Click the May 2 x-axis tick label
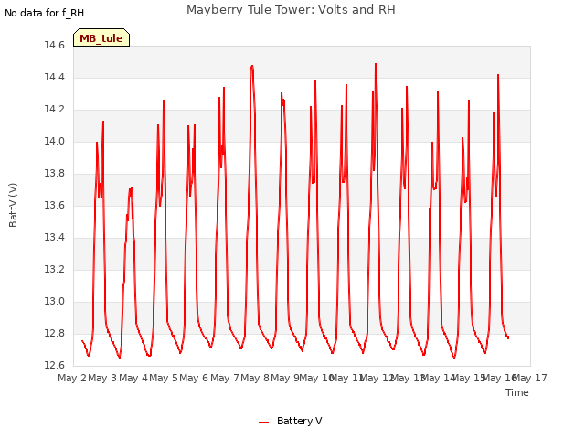Viewport: 585px width, 439px height. pos(72,378)
